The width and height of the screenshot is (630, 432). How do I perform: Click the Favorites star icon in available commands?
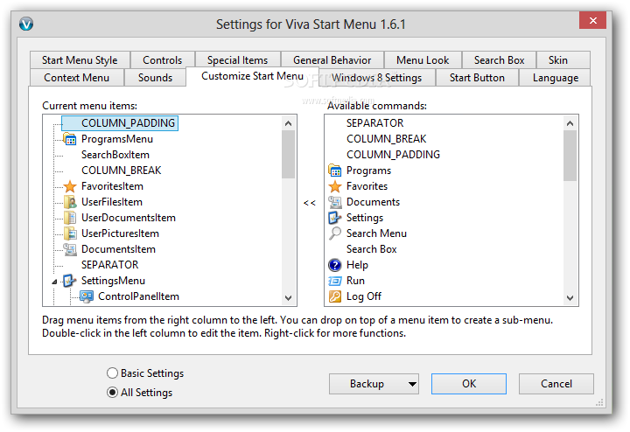(x=334, y=186)
